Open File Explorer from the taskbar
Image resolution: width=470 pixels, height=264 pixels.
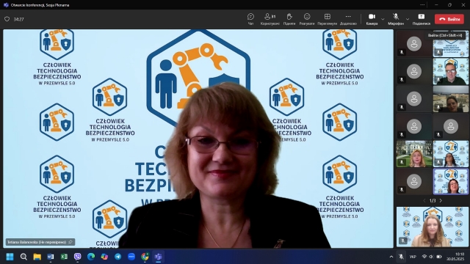tap(37, 257)
